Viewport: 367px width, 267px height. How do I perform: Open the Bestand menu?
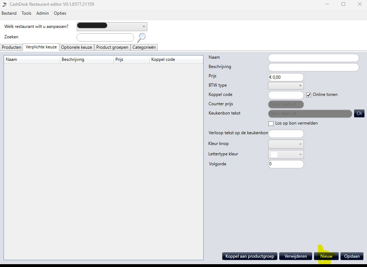tap(9, 13)
